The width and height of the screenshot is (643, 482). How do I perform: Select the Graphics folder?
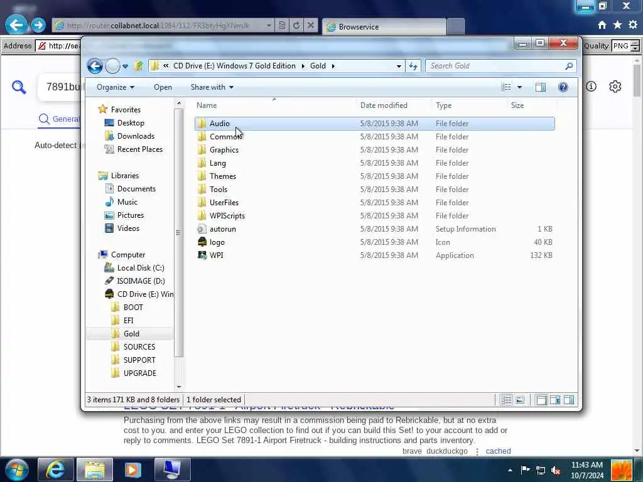click(x=374, y=150)
